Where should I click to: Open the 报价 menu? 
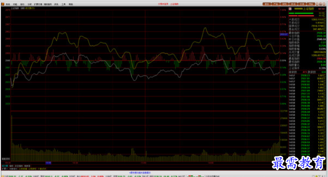(x=22, y=4)
